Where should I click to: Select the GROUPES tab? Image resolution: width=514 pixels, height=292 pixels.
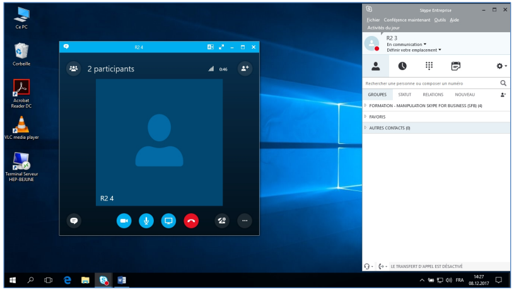(x=377, y=95)
